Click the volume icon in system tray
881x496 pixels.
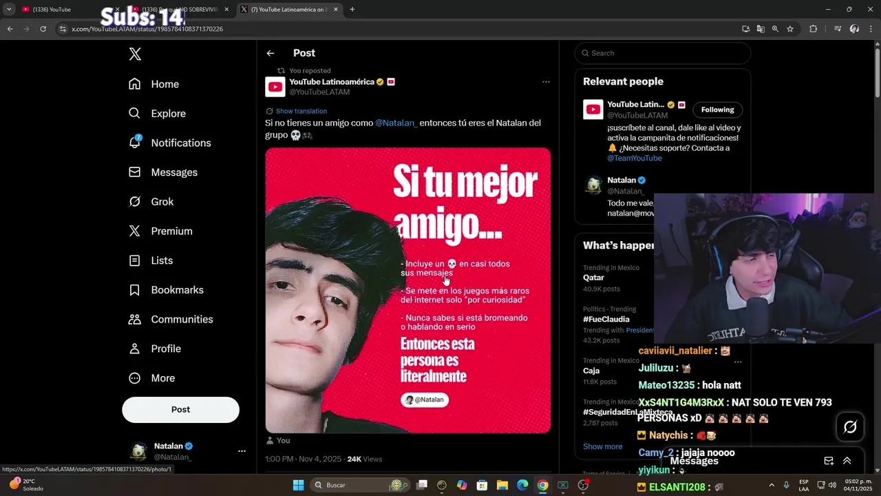(834, 485)
